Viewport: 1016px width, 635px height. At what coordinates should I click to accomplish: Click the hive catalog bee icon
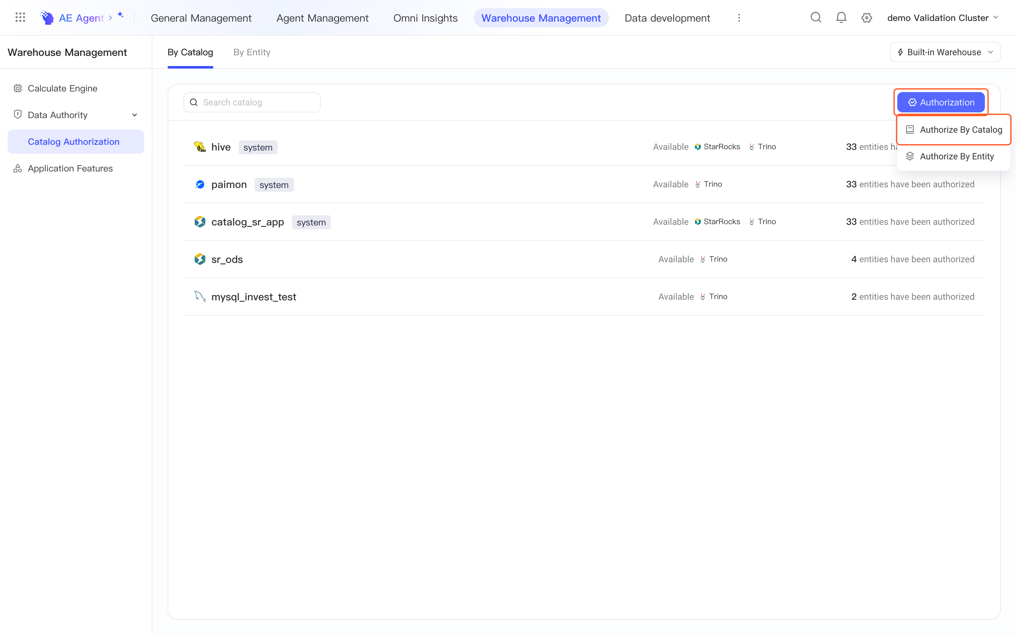coord(200,147)
